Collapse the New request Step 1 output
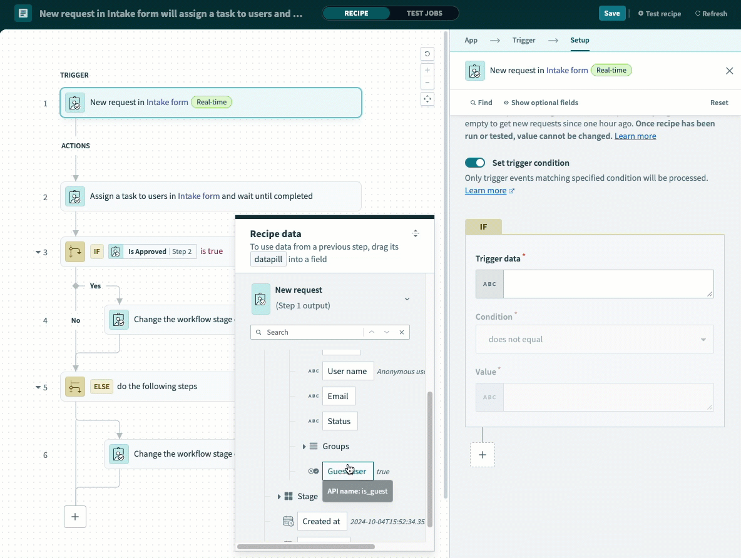This screenshot has width=741, height=558. coord(407,299)
